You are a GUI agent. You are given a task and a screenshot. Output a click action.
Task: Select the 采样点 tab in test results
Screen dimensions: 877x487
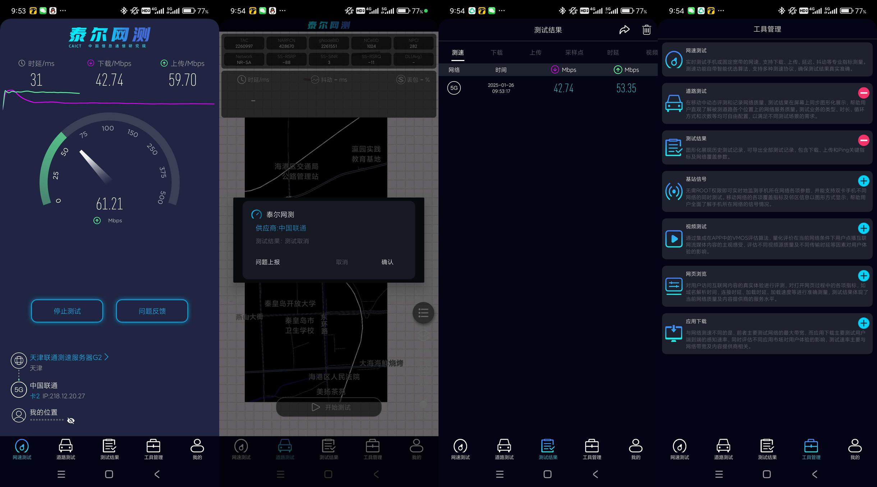pyautogui.click(x=574, y=52)
